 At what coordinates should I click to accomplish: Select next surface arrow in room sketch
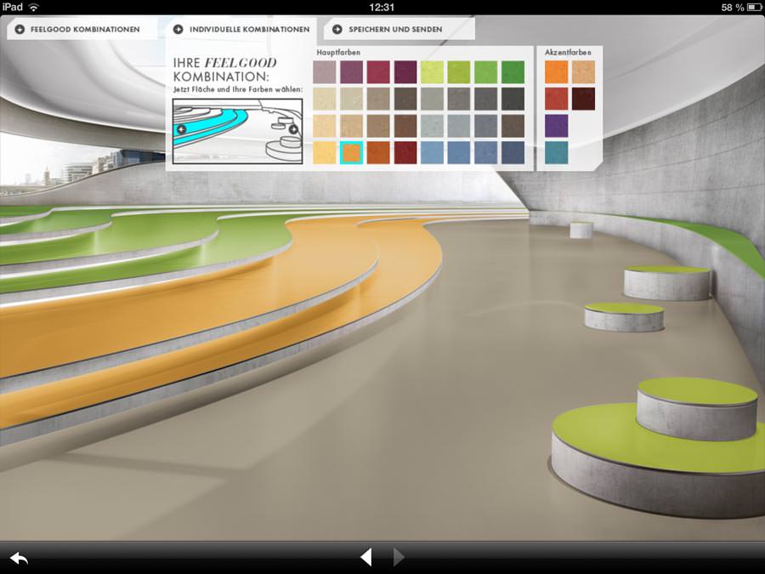tap(293, 129)
